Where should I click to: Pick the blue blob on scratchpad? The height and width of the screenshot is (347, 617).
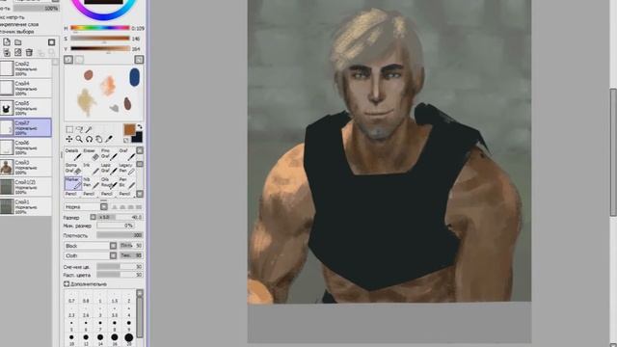(135, 77)
